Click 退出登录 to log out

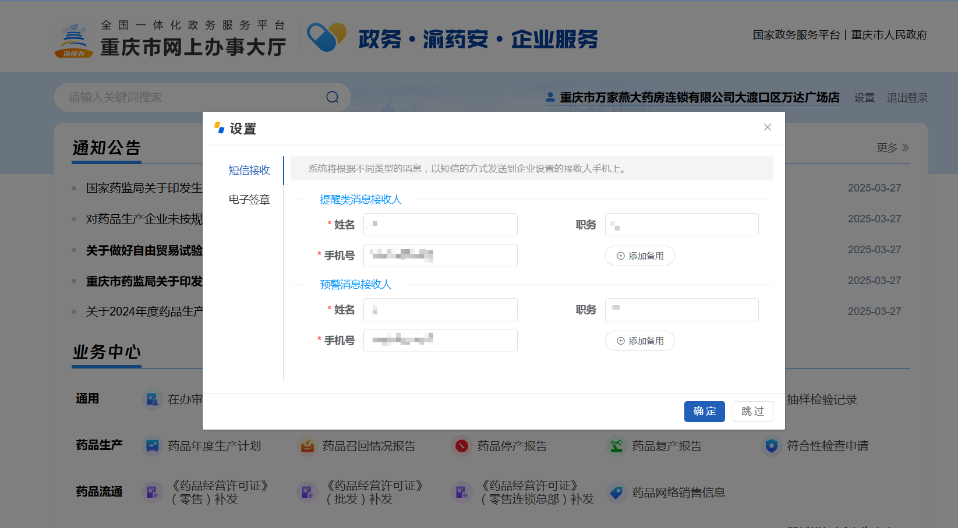click(907, 98)
